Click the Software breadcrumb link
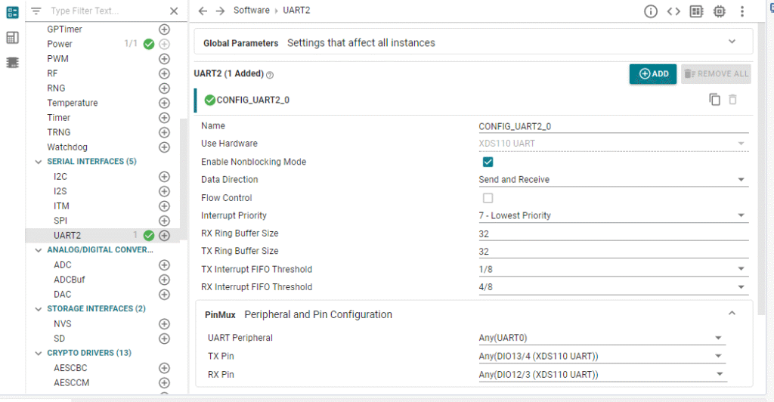The height and width of the screenshot is (402, 774). coord(251,11)
